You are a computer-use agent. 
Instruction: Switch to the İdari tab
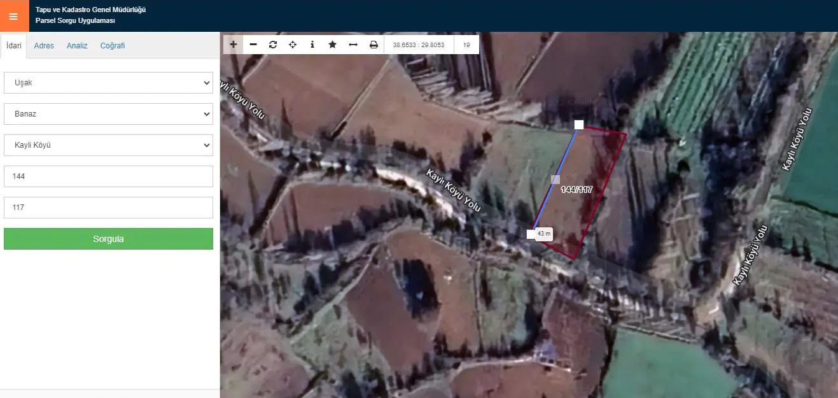[x=14, y=46]
